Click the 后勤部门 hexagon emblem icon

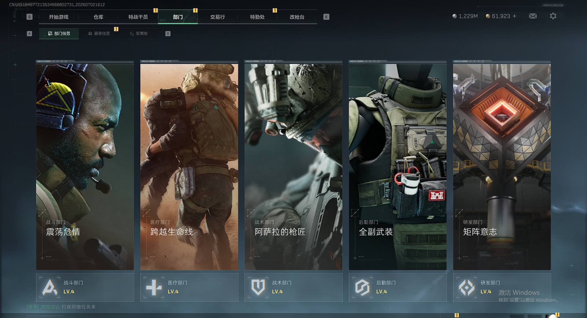[x=362, y=287]
